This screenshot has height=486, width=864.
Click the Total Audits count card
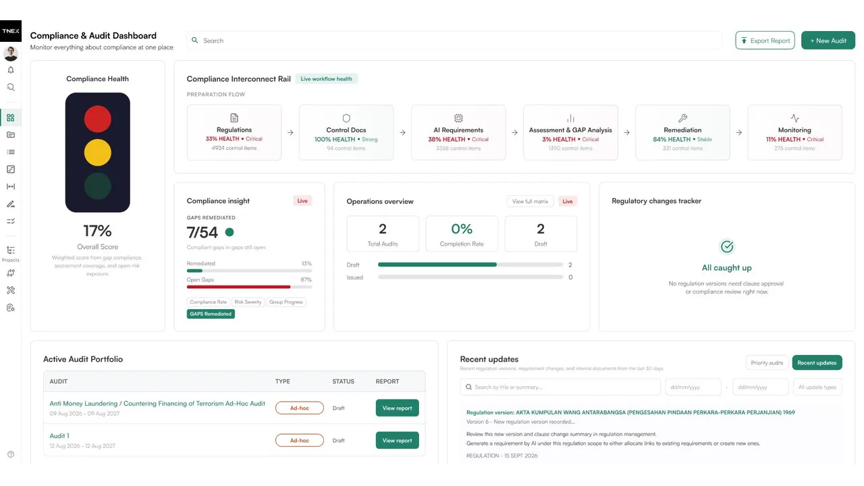(383, 234)
